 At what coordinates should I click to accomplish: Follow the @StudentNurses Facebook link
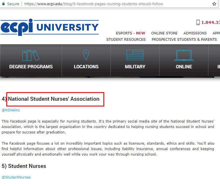coord(16,177)
